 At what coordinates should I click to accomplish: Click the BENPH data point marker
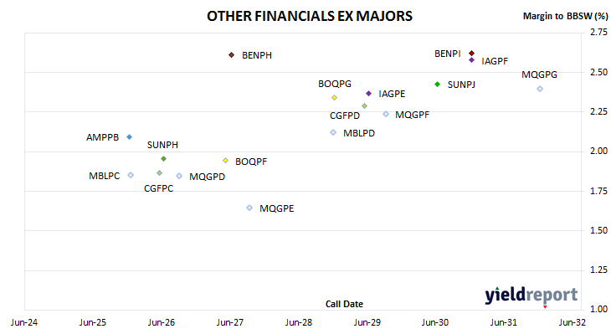click(x=231, y=55)
